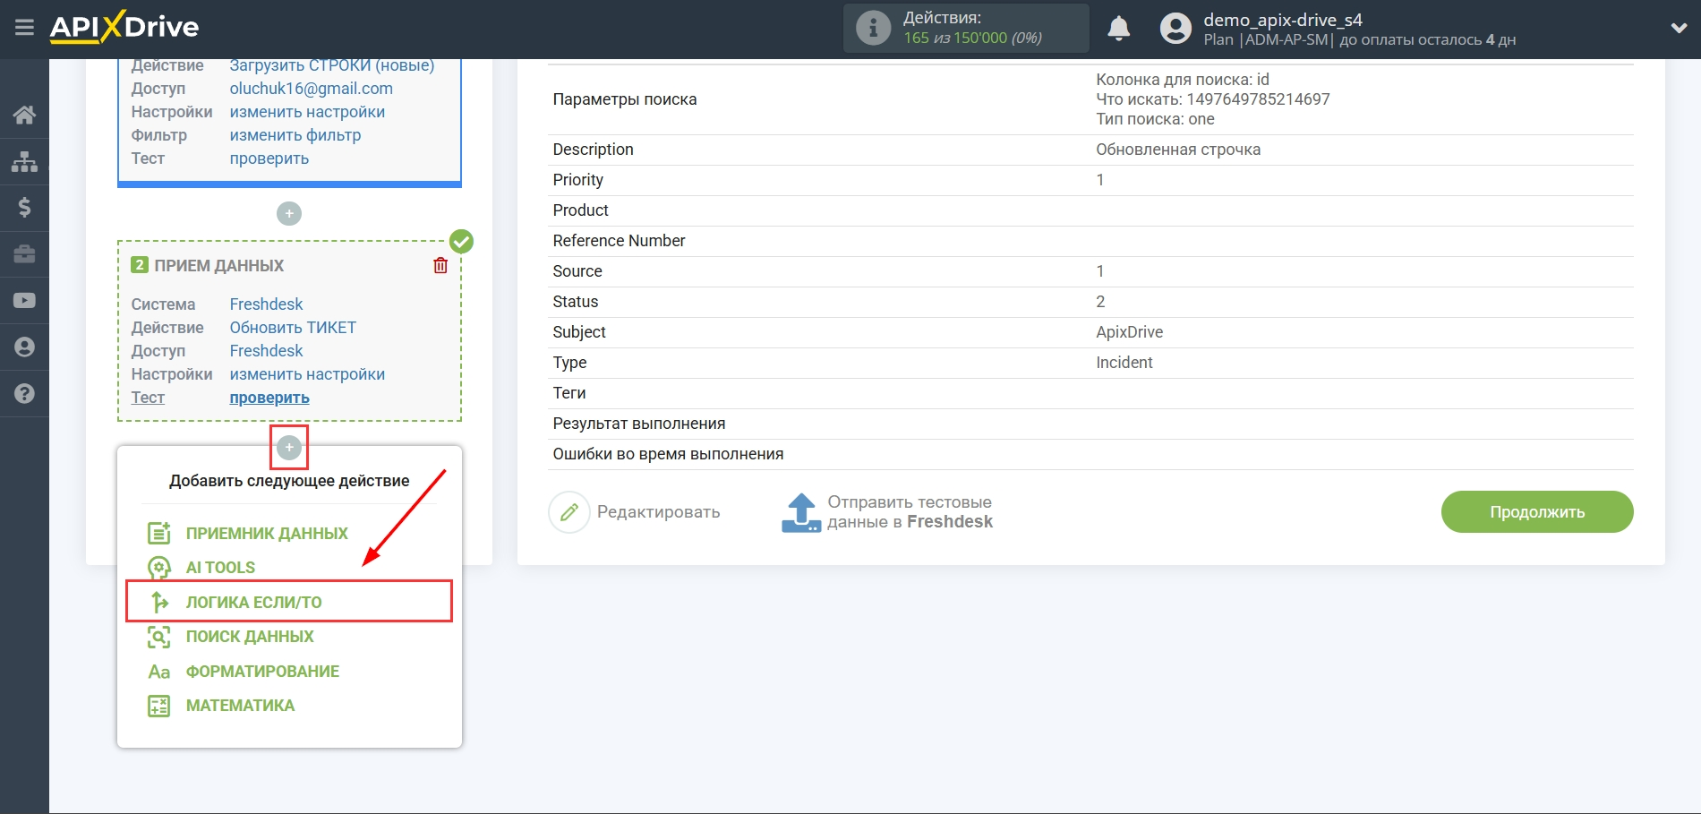
Task: Click the green checkmark status icon
Action: click(461, 242)
